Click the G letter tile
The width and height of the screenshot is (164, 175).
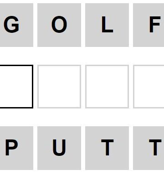pyautogui.click(x=16, y=25)
